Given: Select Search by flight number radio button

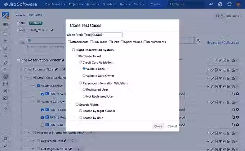Looking at the screenshot, I should [x=80, y=111].
